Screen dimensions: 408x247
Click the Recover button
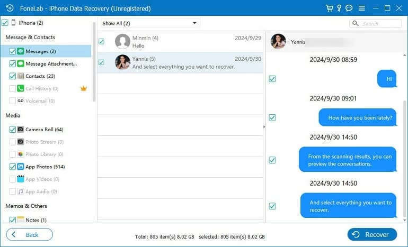pyautogui.click(x=372, y=234)
